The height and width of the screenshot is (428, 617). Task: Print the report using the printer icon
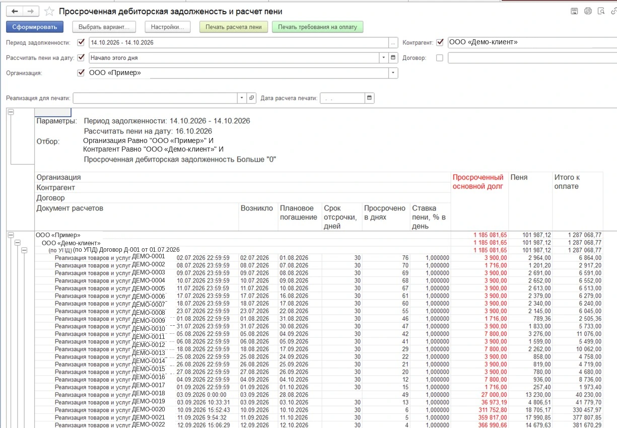click(587, 11)
